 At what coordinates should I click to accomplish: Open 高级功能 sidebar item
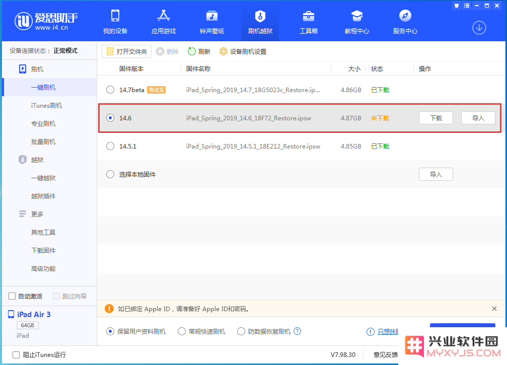pyautogui.click(x=43, y=269)
